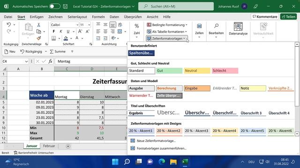Apply the Gut green cell style
Viewport: 300px width, 168px height.
coord(169,70)
